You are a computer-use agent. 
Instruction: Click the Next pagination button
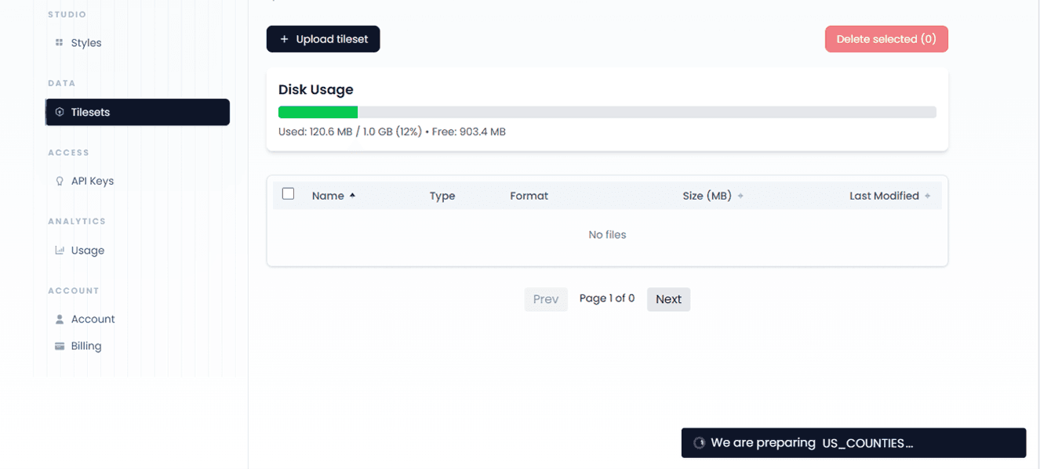pyautogui.click(x=668, y=299)
